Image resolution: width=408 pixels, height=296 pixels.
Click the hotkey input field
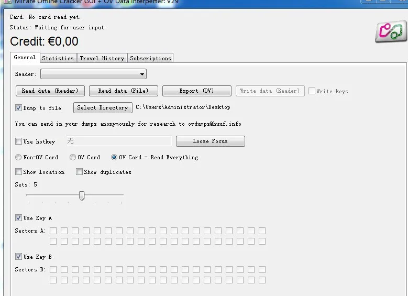click(119, 141)
